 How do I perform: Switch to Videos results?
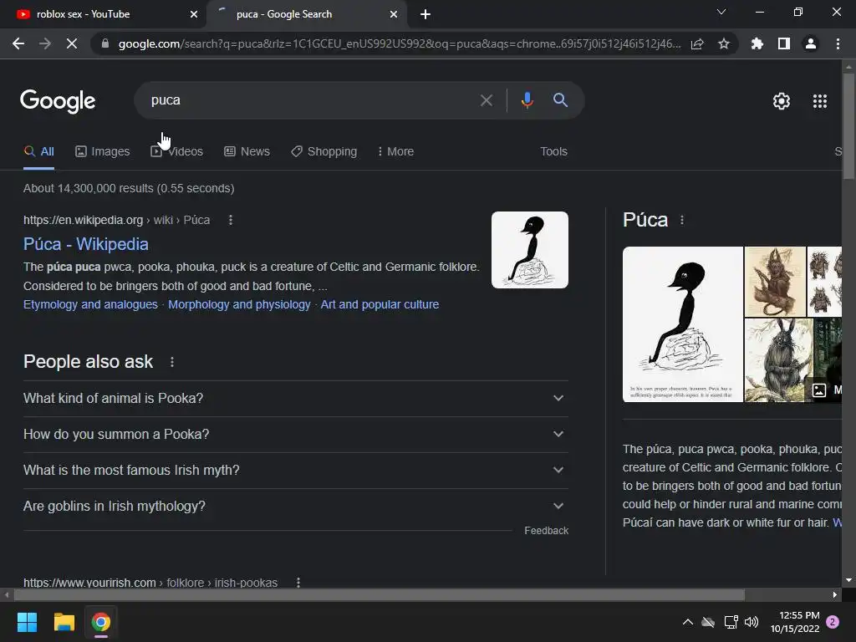(177, 152)
